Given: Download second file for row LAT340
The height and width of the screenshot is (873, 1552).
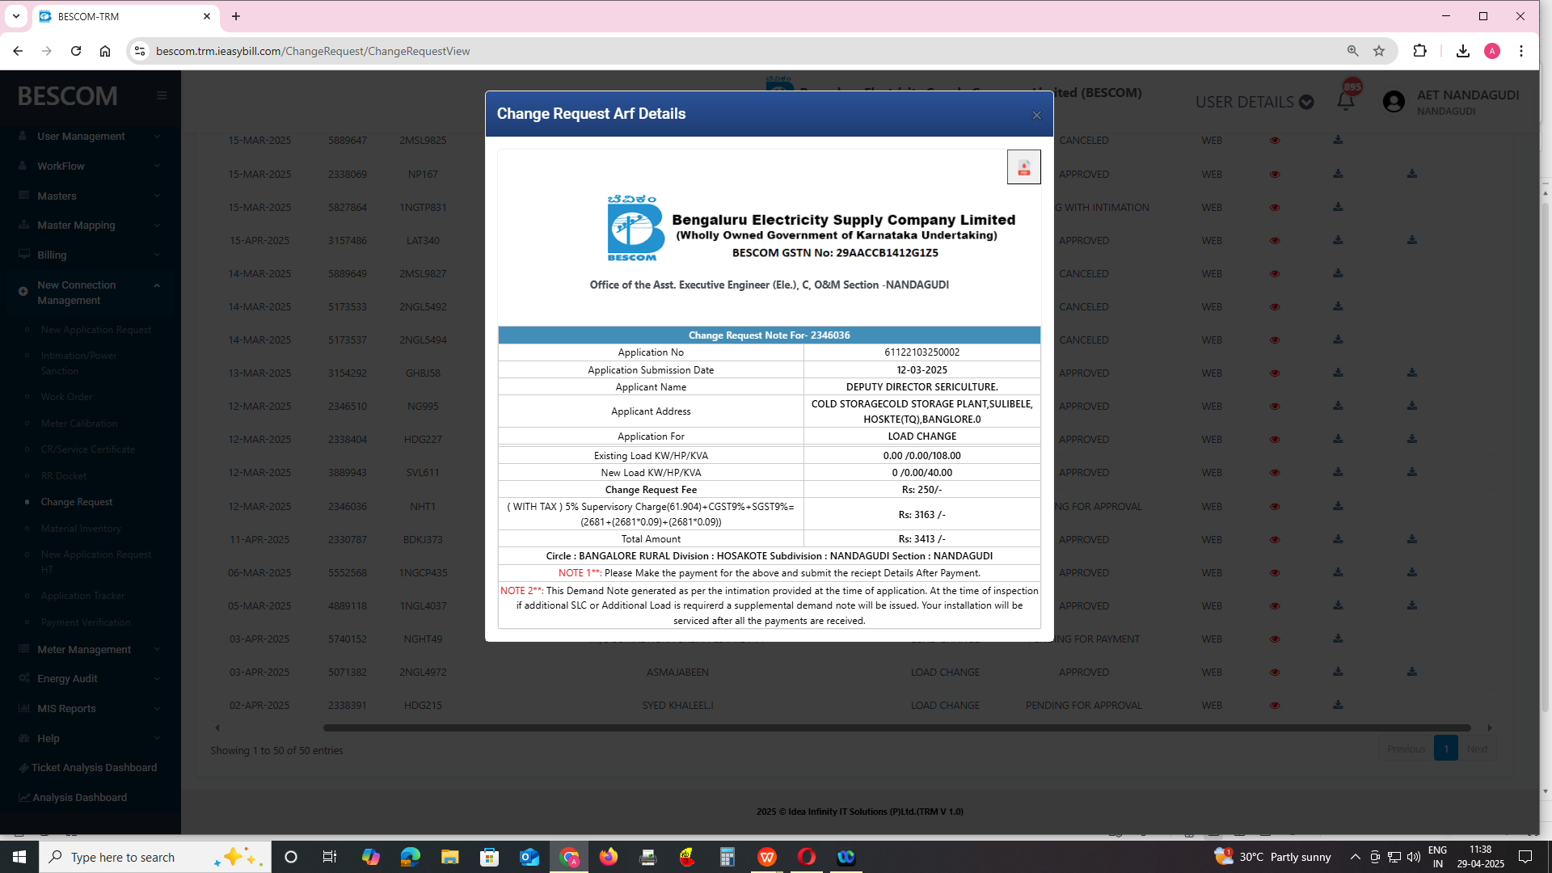Looking at the screenshot, I should click(1411, 240).
